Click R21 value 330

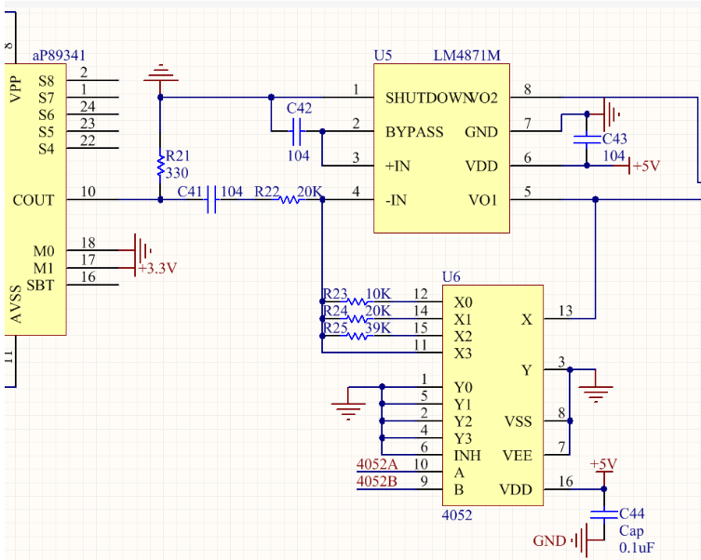[x=177, y=173]
